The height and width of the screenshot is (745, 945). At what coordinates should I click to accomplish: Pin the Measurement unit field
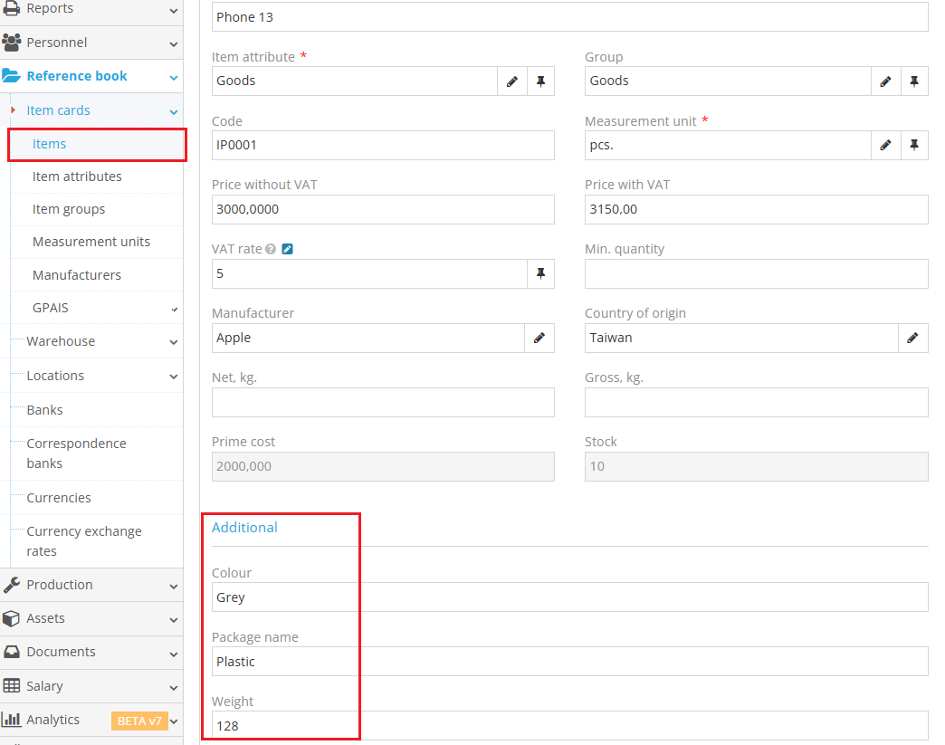tap(914, 145)
